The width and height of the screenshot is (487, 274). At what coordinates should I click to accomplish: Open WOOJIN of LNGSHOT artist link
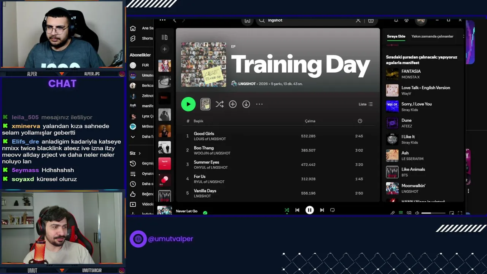(x=212, y=153)
